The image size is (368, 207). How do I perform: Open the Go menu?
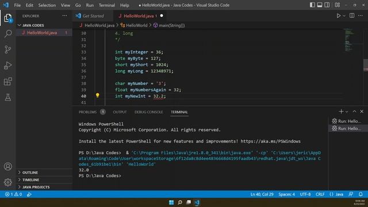pyautogui.click(x=78, y=5)
